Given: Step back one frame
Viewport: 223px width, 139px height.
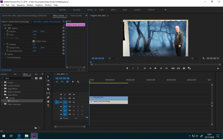Looking at the screenshot, I should coord(150,68).
